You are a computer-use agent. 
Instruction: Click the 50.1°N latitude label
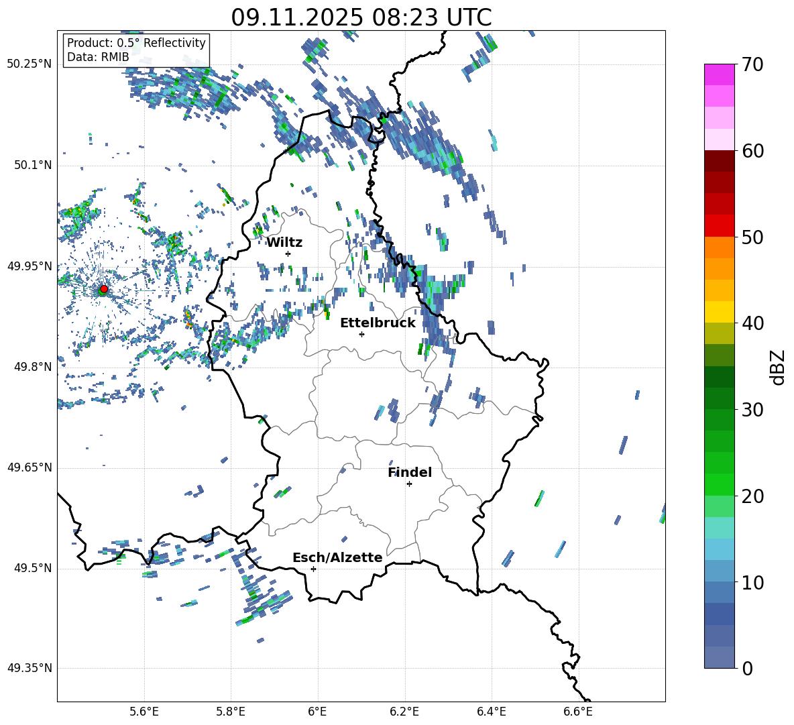(32, 166)
